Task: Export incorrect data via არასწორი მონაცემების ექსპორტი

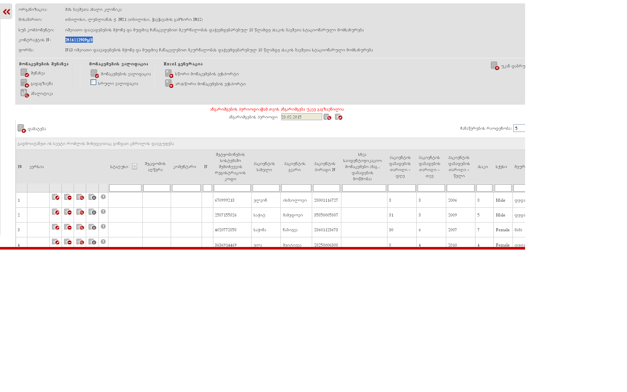Action: [x=169, y=84]
